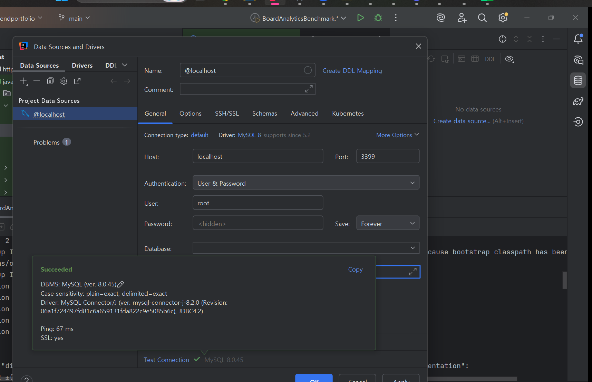Viewport: 592px width, 382px height.
Task: Run BoardAnalyticsBenchmark with the green play icon
Action: [x=360, y=18]
